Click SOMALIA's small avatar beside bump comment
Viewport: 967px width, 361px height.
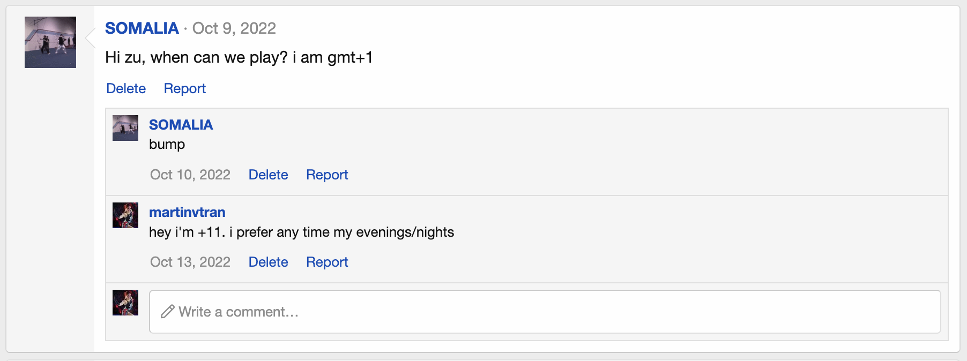click(125, 128)
